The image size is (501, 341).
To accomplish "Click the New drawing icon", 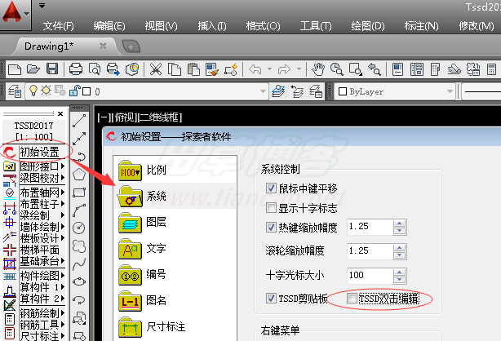I will point(15,69).
